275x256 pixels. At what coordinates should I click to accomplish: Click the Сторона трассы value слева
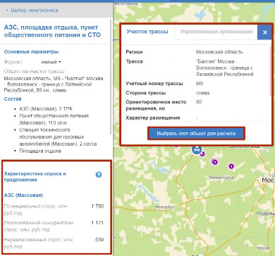[x=202, y=93]
